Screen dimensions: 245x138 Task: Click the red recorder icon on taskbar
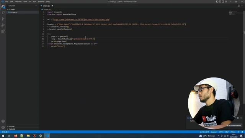[x=34, y=136]
